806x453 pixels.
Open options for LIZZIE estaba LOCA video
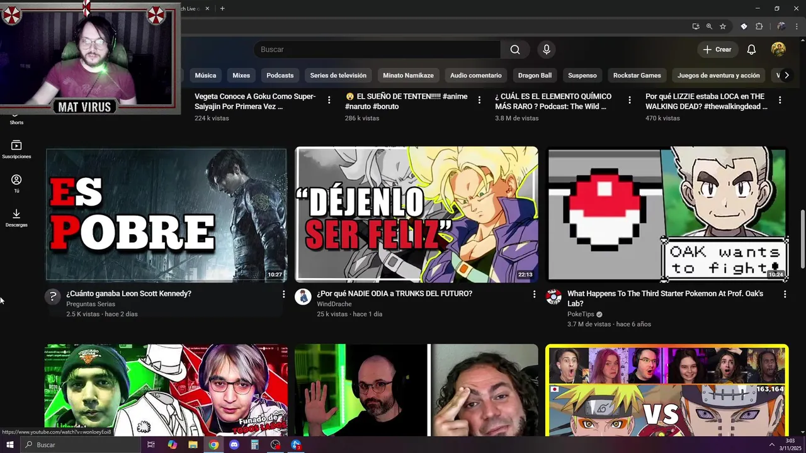(x=780, y=100)
